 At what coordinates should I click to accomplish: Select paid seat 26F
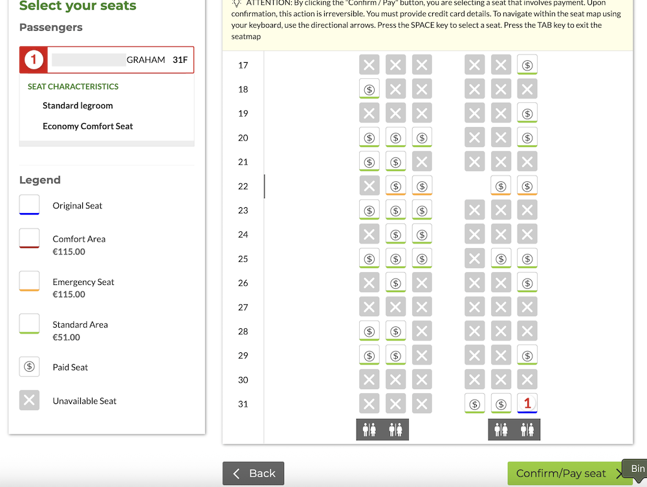coord(527,282)
